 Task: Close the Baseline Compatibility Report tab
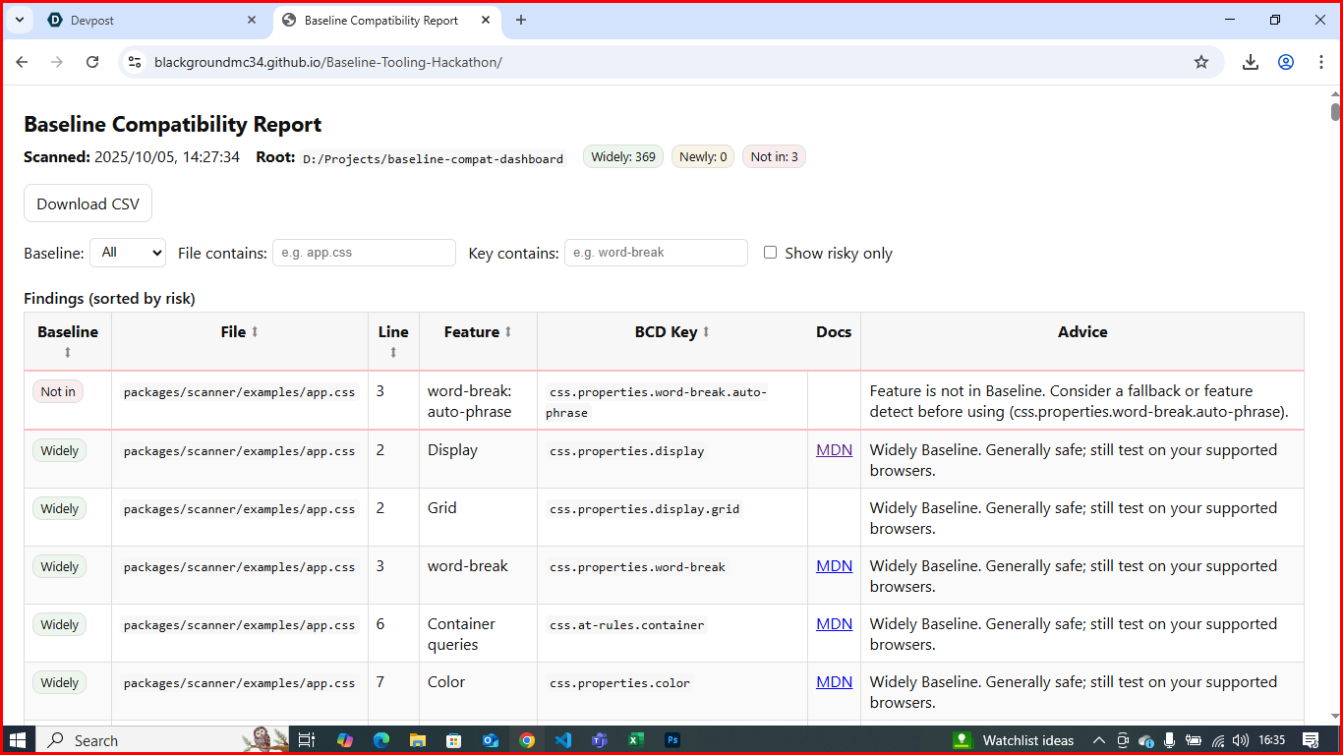(484, 20)
